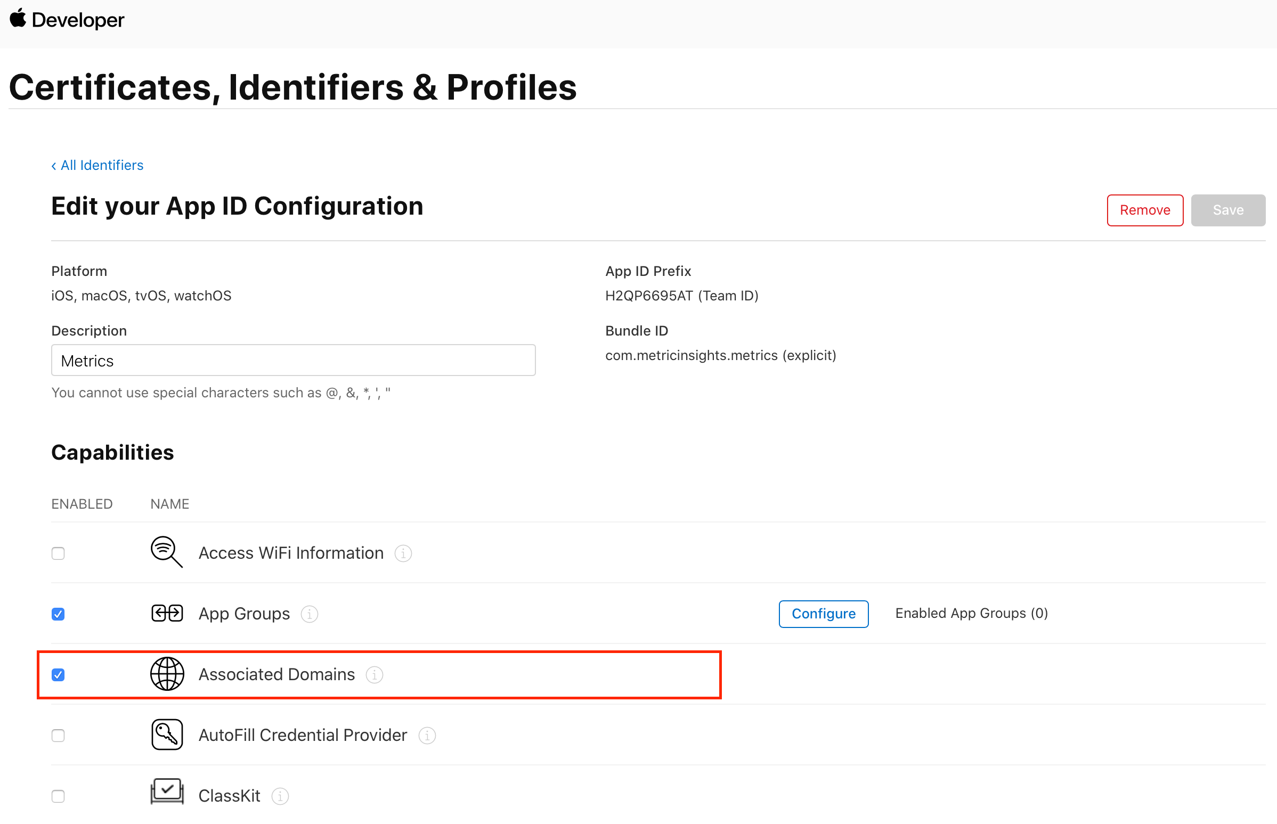Open info tooltip for App Groups

pyautogui.click(x=310, y=614)
